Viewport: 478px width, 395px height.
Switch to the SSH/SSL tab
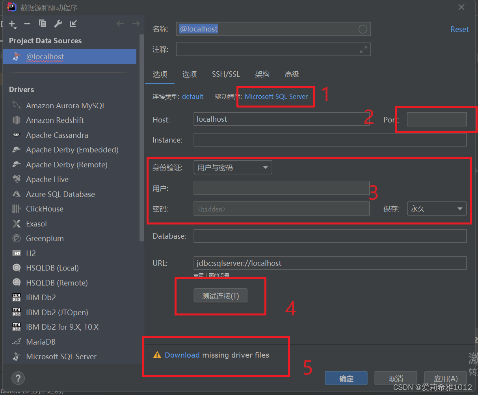click(226, 74)
